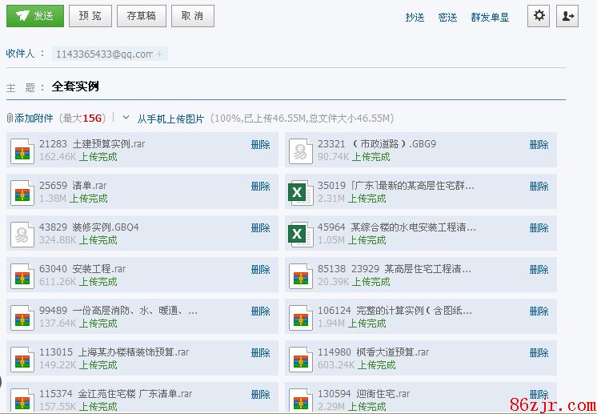Click the 市政道路.GBG9 file icon

[301, 151]
